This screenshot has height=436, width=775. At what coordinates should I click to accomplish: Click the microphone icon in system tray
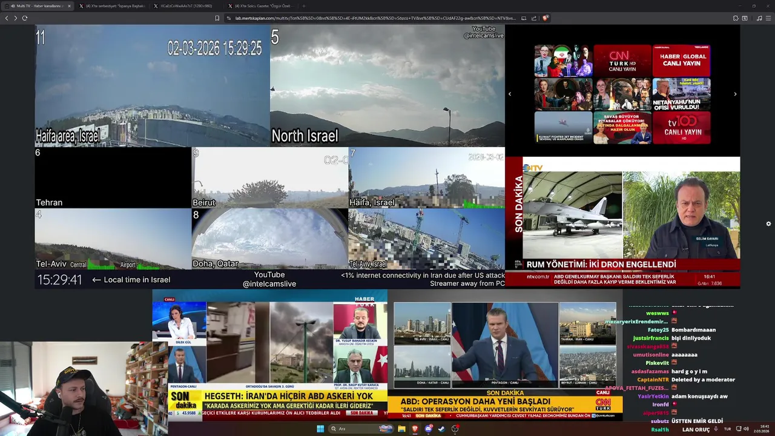(716, 429)
